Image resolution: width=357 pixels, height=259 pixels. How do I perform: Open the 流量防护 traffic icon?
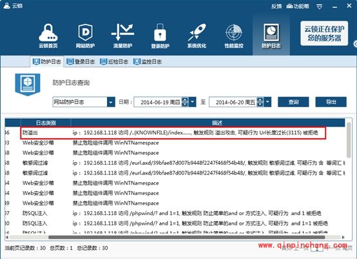click(122, 36)
